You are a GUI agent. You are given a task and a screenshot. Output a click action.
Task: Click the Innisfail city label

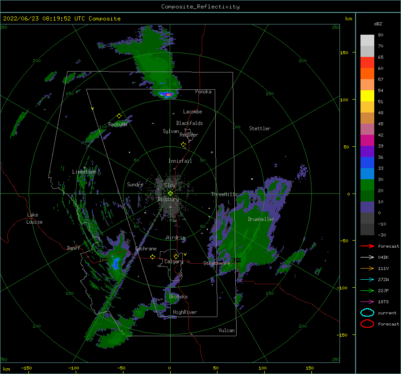(180, 161)
